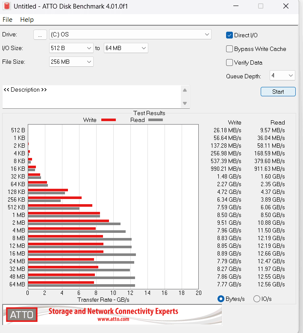This screenshot has height=333, width=303.
Task: Open the 512 B I/O size start dropdown
Action: 71,48
